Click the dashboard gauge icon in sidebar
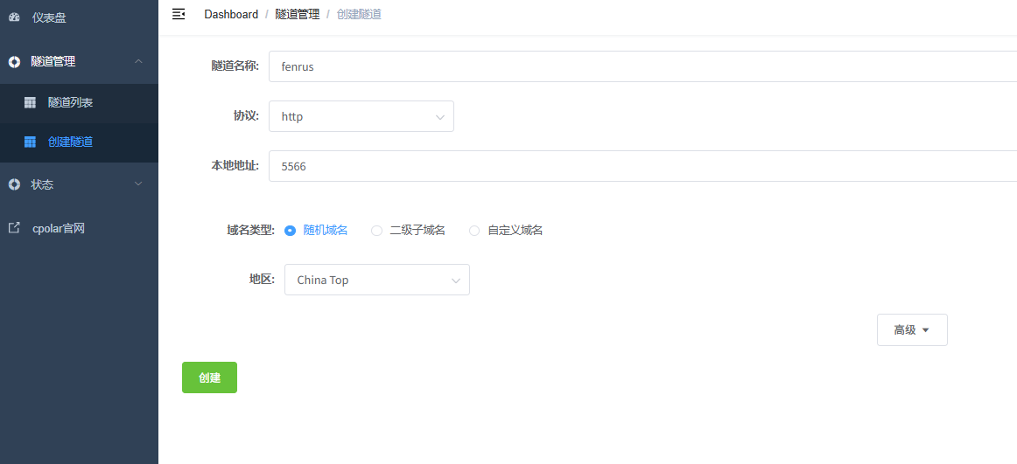The width and height of the screenshot is (1017, 464). (x=14, y=17)
